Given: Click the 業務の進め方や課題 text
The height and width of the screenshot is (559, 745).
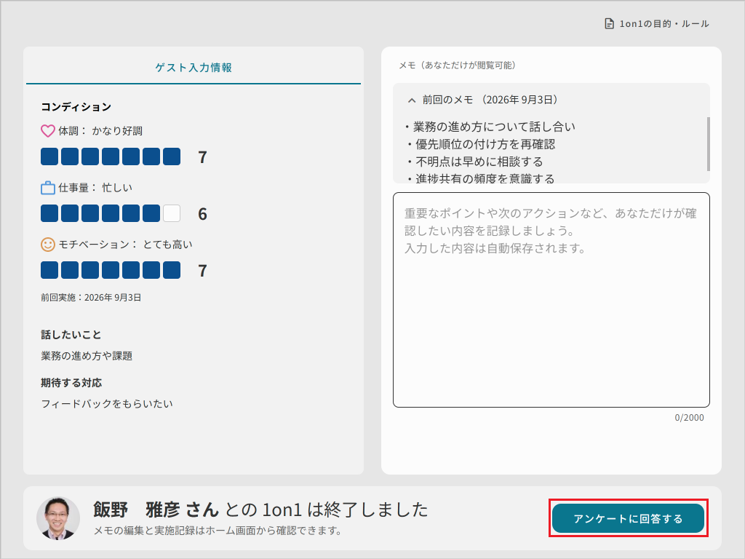Looking at the screenshot, I should tap(87, 355).
